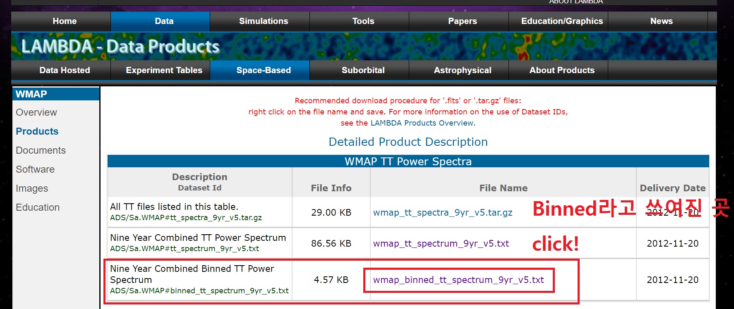Open wmap_tt_spectrum_9yr_v5.txt file link
Viewport: 734px width, 309px height.
tap(441, 243)
